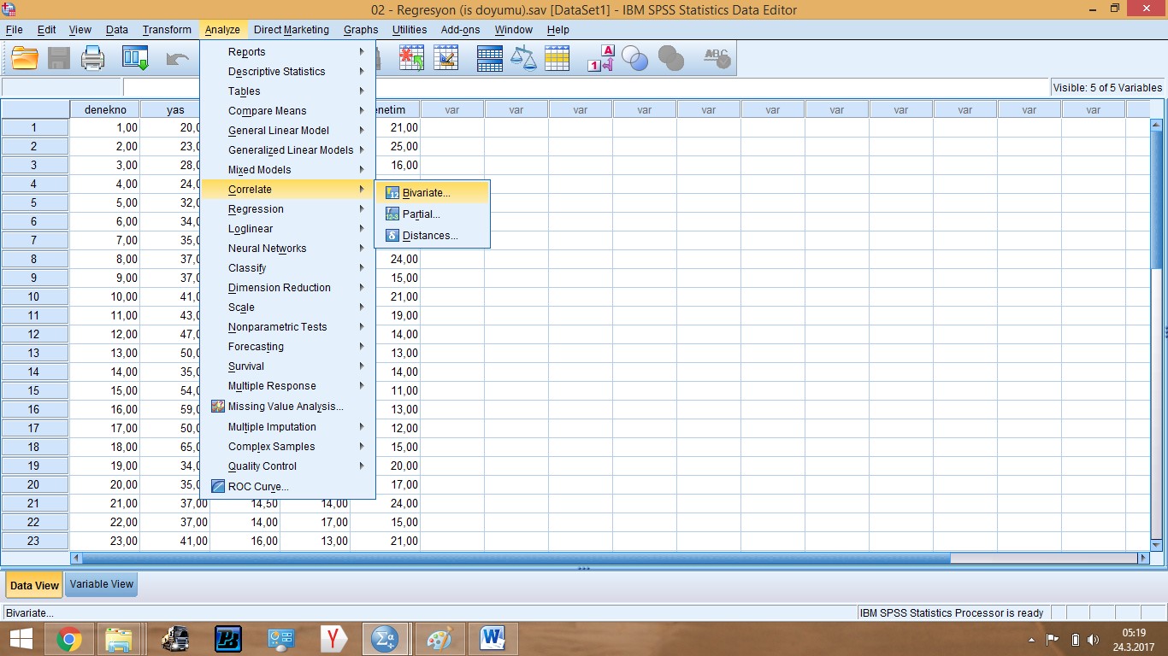This screenshot has width=1168, height=656.
Task: Expand the Scale submenu
Action: pyautogui.click(x=287, y=307)
